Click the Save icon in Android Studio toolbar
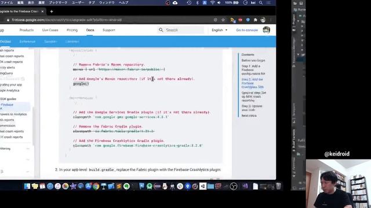 301,3
